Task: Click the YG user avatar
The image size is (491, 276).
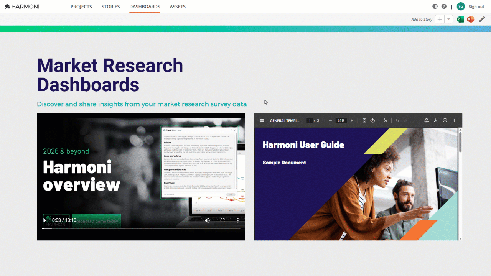Action: point(461,7)
